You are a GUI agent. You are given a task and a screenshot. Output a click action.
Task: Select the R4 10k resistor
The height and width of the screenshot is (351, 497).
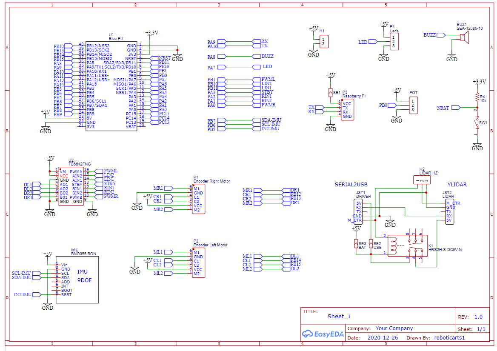[477, 98]
